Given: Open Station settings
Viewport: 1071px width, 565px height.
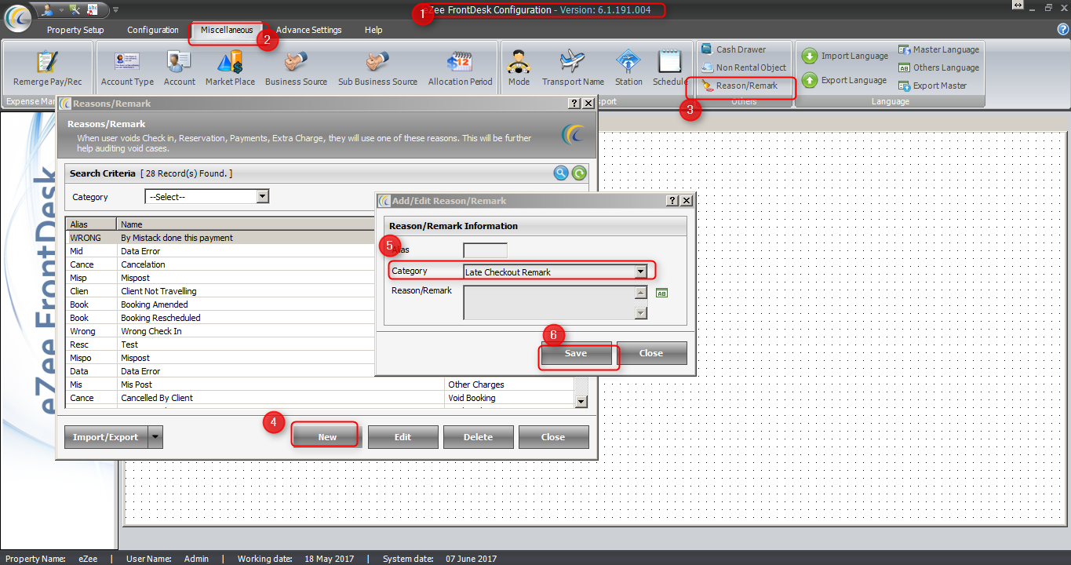Looking at the screenshot, I should click(628, 68).
